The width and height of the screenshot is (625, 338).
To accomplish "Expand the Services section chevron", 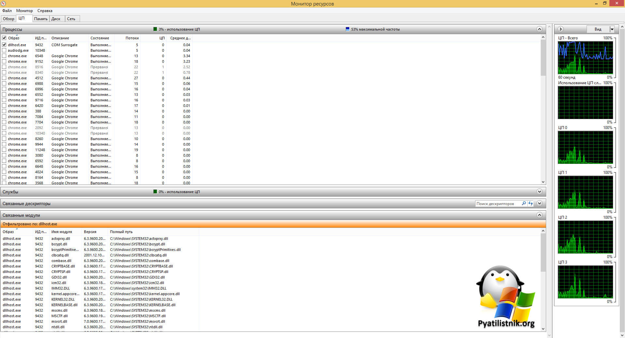I will tap(539, 192).
